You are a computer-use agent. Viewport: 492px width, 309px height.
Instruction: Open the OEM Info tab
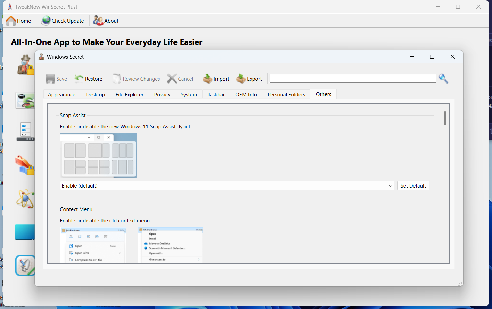246,95
